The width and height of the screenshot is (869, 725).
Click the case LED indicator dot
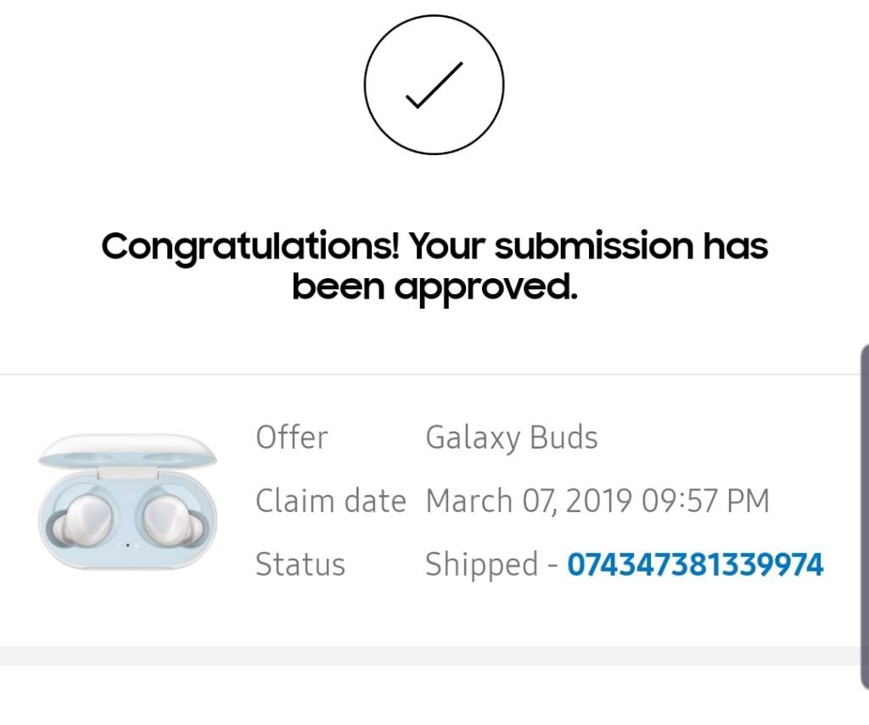coord(128,545)
